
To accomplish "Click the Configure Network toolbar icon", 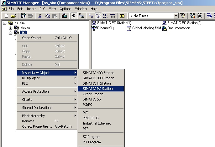I will (x=192, y=16).
